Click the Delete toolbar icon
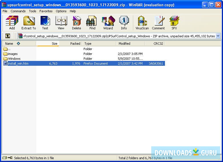The image size is (223, 162). tap(76, 22)
